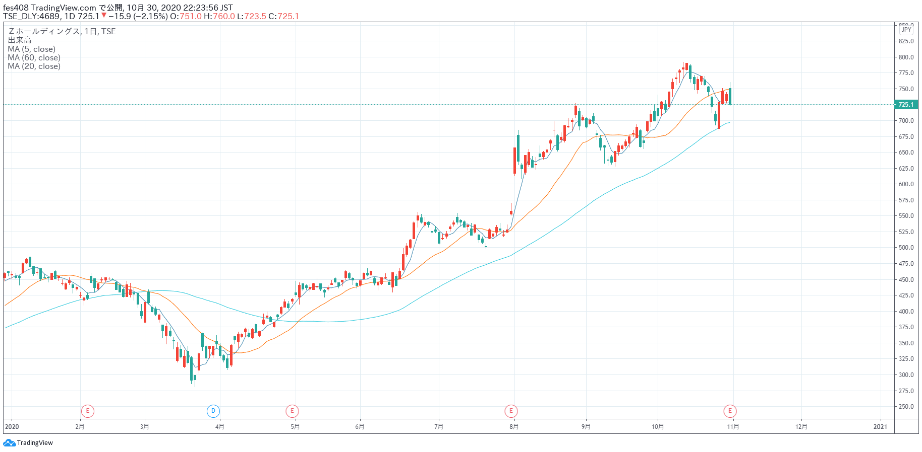Image resolution: width=922 pixels, height=452 pixels.
Task: Click the 2021 label on time axis
Action: click(x=880, y=427)
